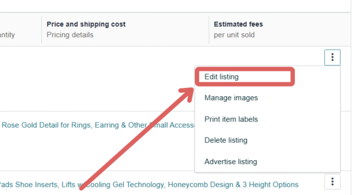Select Delete listing from the dropdown menu

(226, 140)
